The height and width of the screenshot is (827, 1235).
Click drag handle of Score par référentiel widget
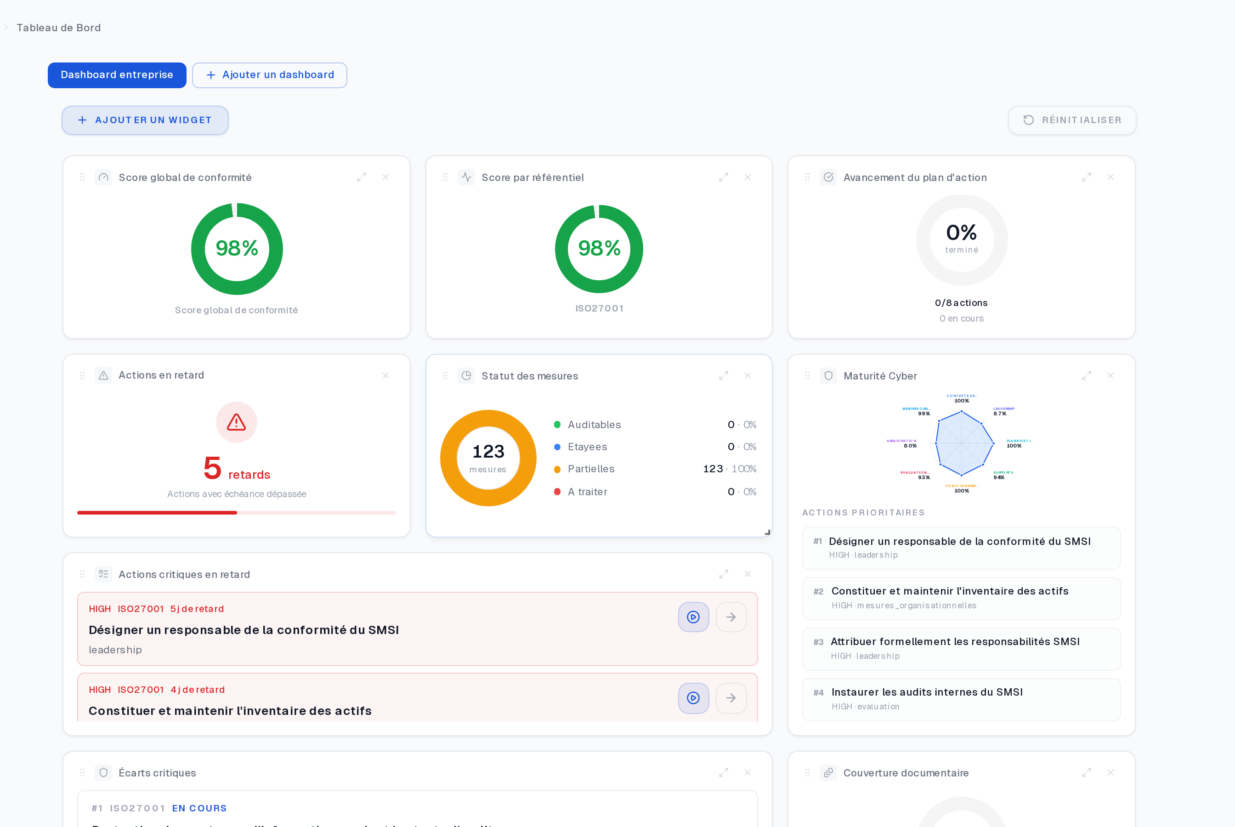[x=445, y=177]
